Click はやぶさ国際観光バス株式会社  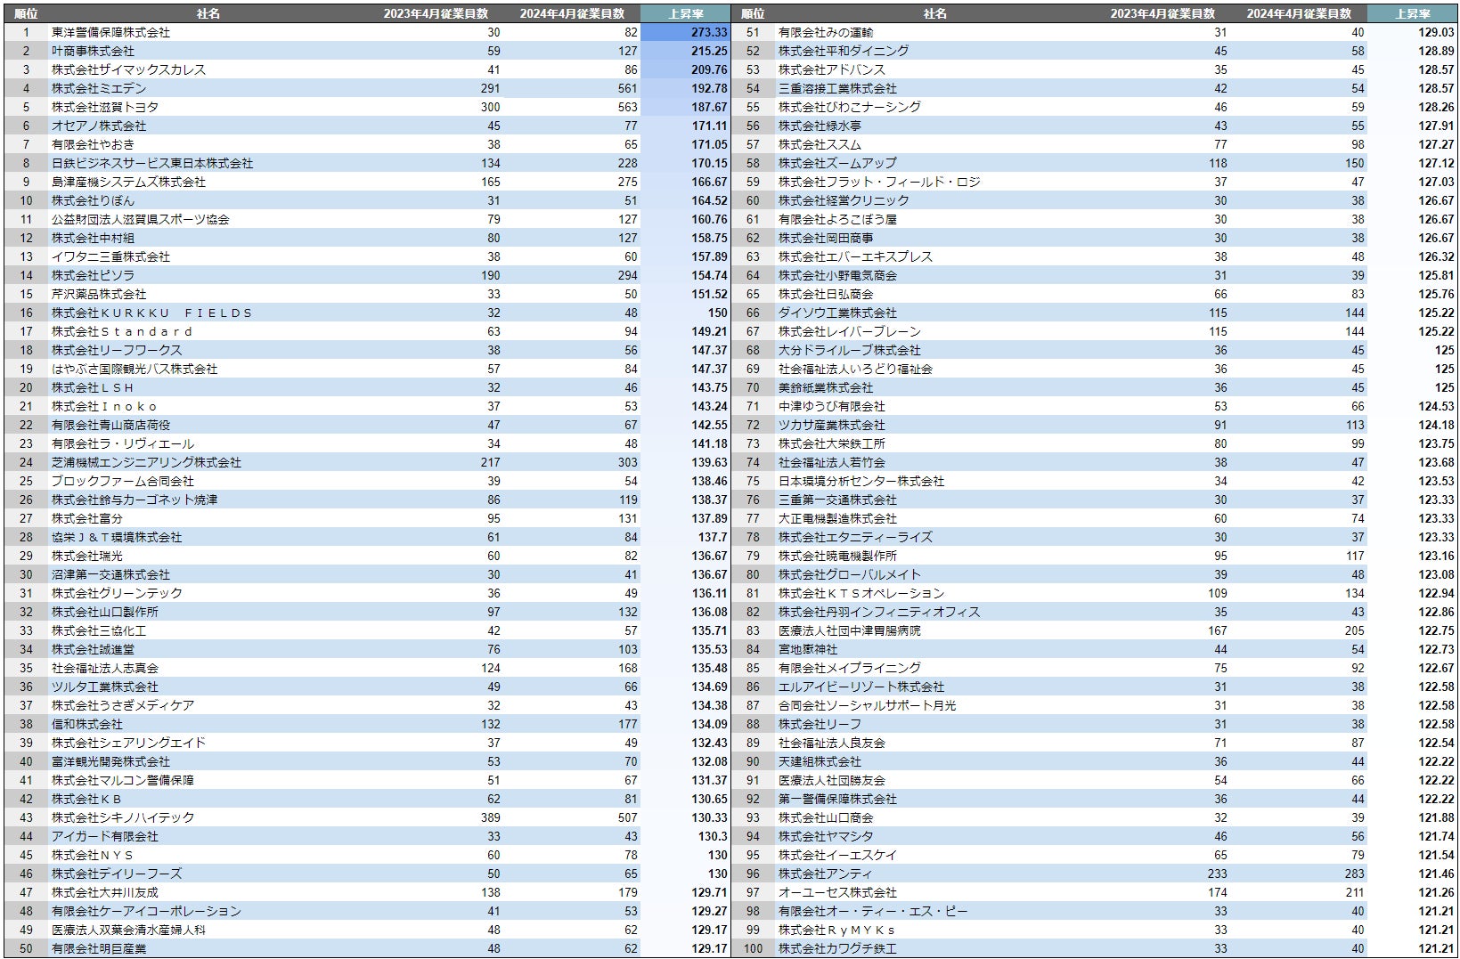[135, 369]
